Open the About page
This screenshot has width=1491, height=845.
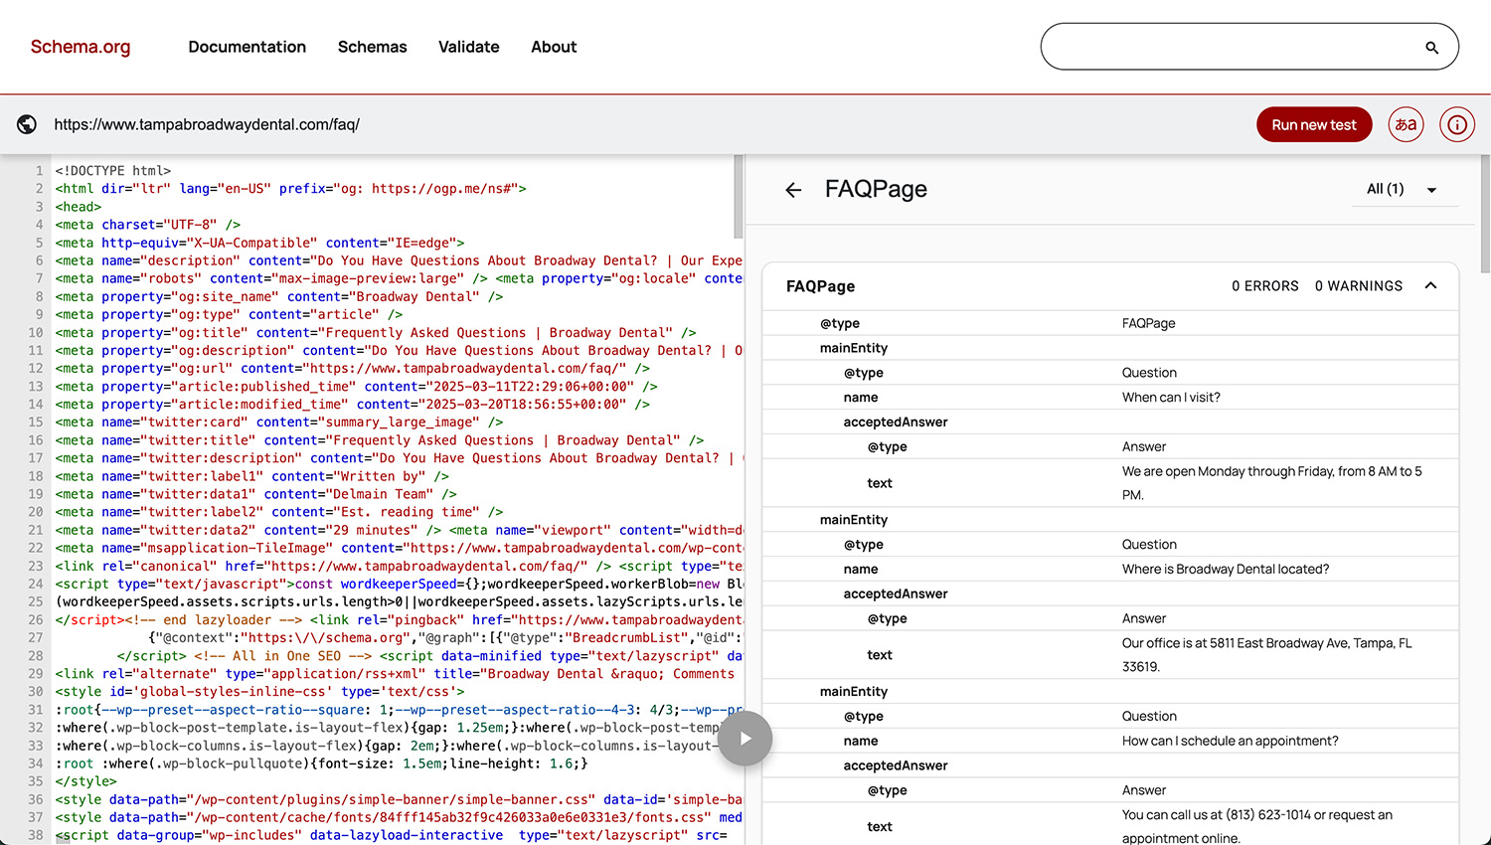(554, 47)
